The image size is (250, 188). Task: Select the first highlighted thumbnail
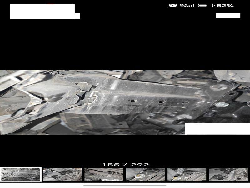click(21, 174)
